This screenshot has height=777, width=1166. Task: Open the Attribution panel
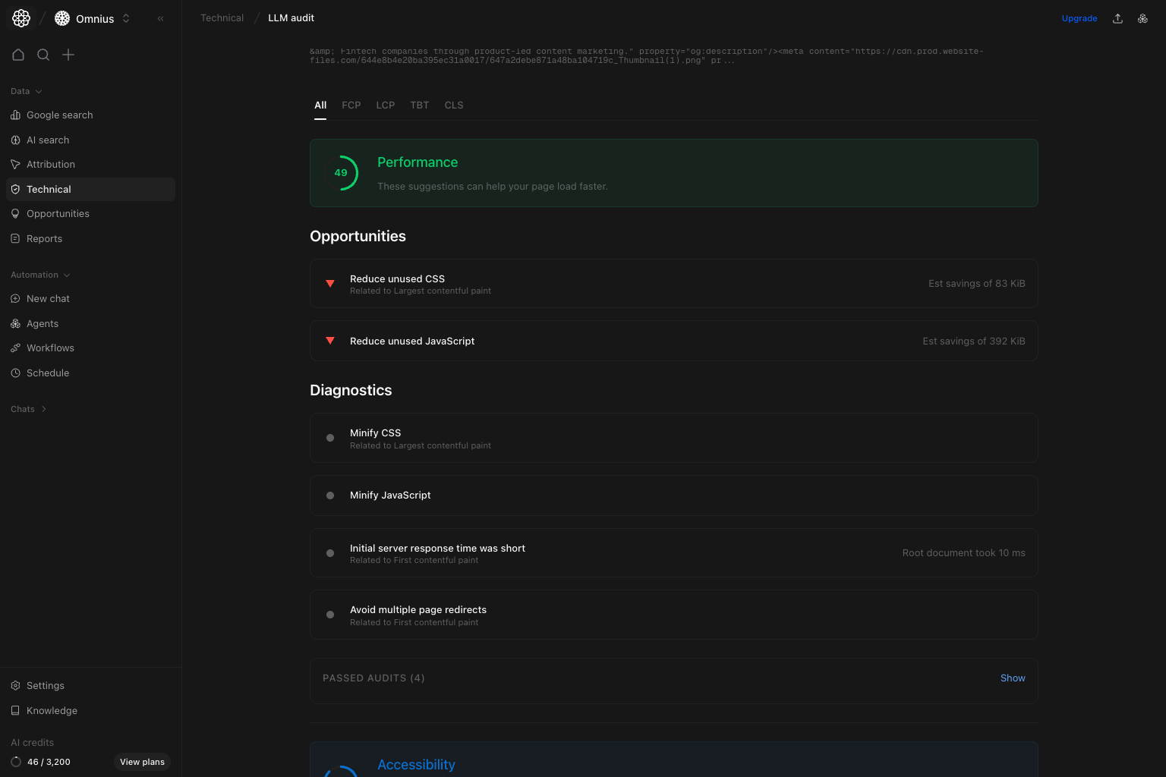pos(50,164)
